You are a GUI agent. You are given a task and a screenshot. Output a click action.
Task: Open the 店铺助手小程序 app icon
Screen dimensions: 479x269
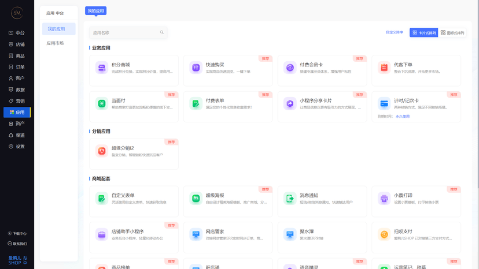[102, 234]
